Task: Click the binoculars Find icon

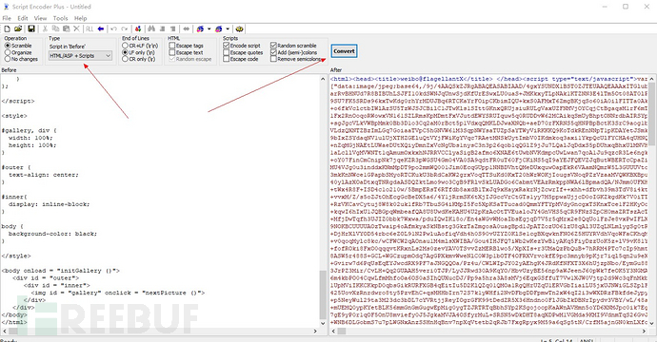Action: click(x=151, y=28)
